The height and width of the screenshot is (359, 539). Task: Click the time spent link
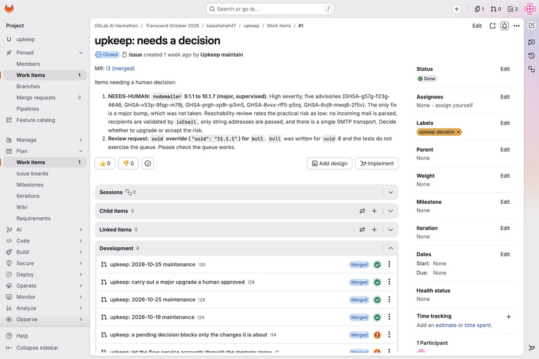click(x=477, y=325)
